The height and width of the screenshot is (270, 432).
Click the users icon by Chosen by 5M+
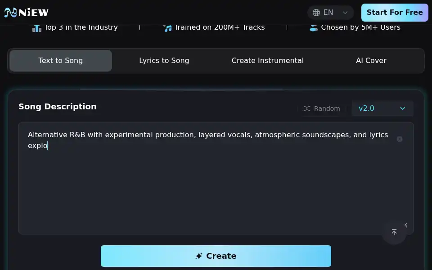point(314,28)
